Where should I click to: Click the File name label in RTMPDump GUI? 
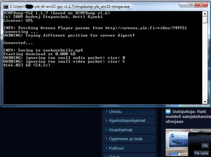201,153
